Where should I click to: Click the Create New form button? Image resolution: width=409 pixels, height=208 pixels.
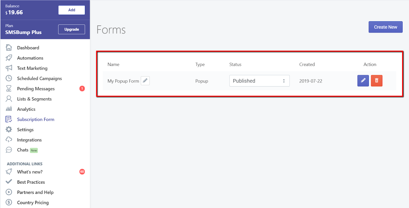click(385, 27)
